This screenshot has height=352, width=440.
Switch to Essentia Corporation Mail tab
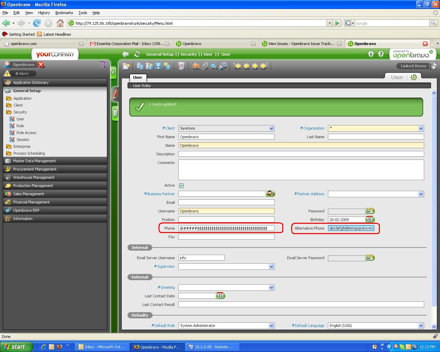pos(130,44)
